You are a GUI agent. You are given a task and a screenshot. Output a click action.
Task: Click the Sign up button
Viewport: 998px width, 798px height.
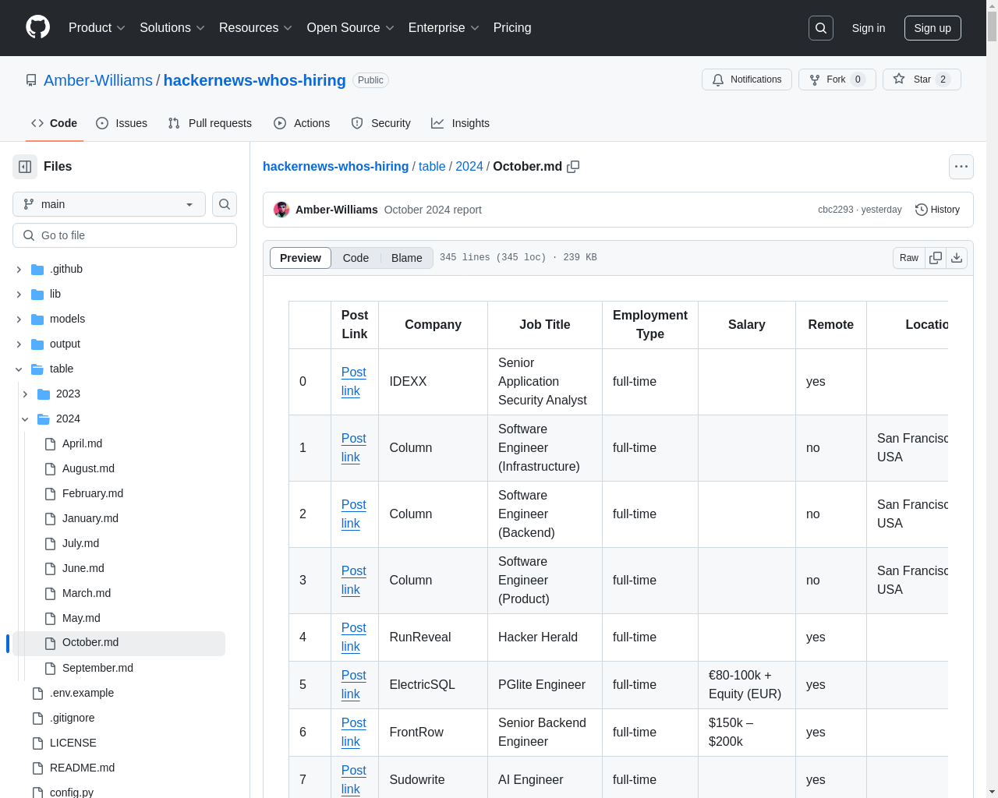click(x=933, y=28)
